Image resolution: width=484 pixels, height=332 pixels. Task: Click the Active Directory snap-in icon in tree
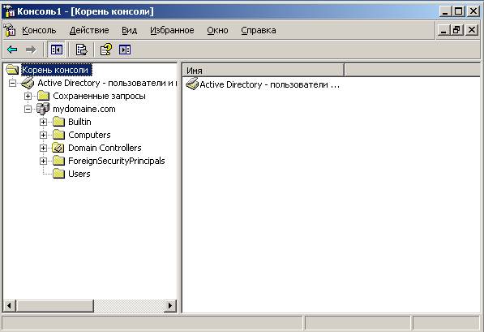[28, 83]
